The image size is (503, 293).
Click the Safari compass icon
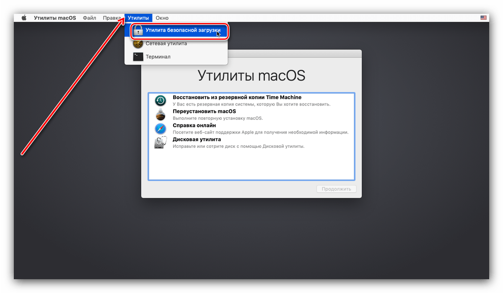click(x=161, y=129)
